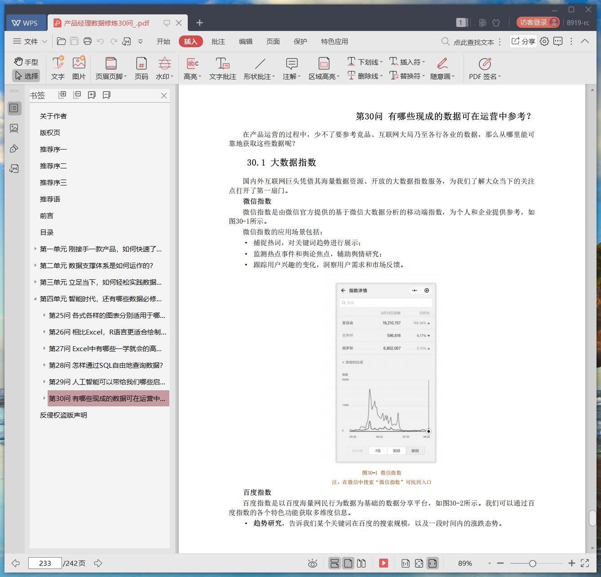Select the Hand (手型) tool

[x=26, y=62]
